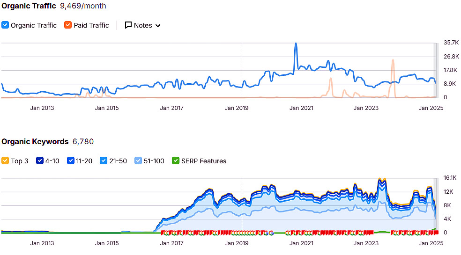Click the dashed Jan 2019 line on the traffic chart
Viewport: 461px width, 255px height.
pos(242,70)
